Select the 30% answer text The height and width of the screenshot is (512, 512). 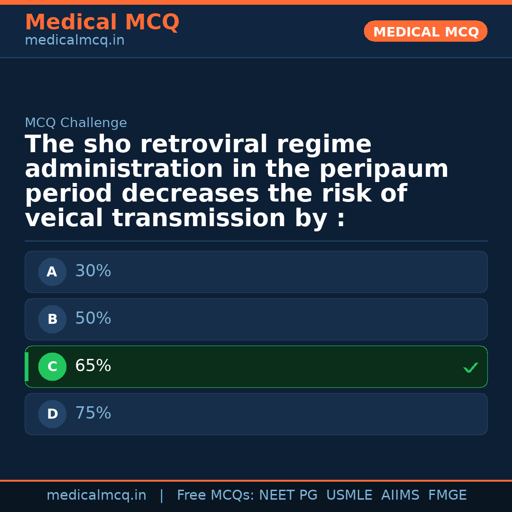(x=93, y=271)
